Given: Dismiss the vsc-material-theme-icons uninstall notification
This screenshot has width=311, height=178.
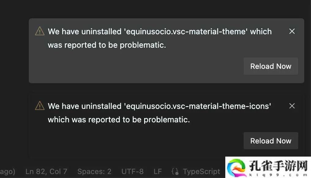Looking at the screenshot, I should tap(292, 106).
